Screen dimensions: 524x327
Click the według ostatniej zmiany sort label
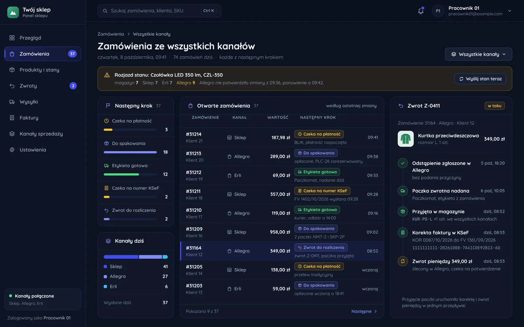pos(351,106)
